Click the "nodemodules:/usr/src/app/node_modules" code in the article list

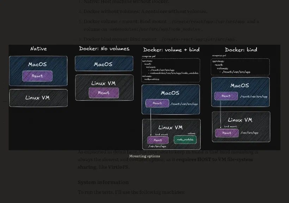coord(155,30)
